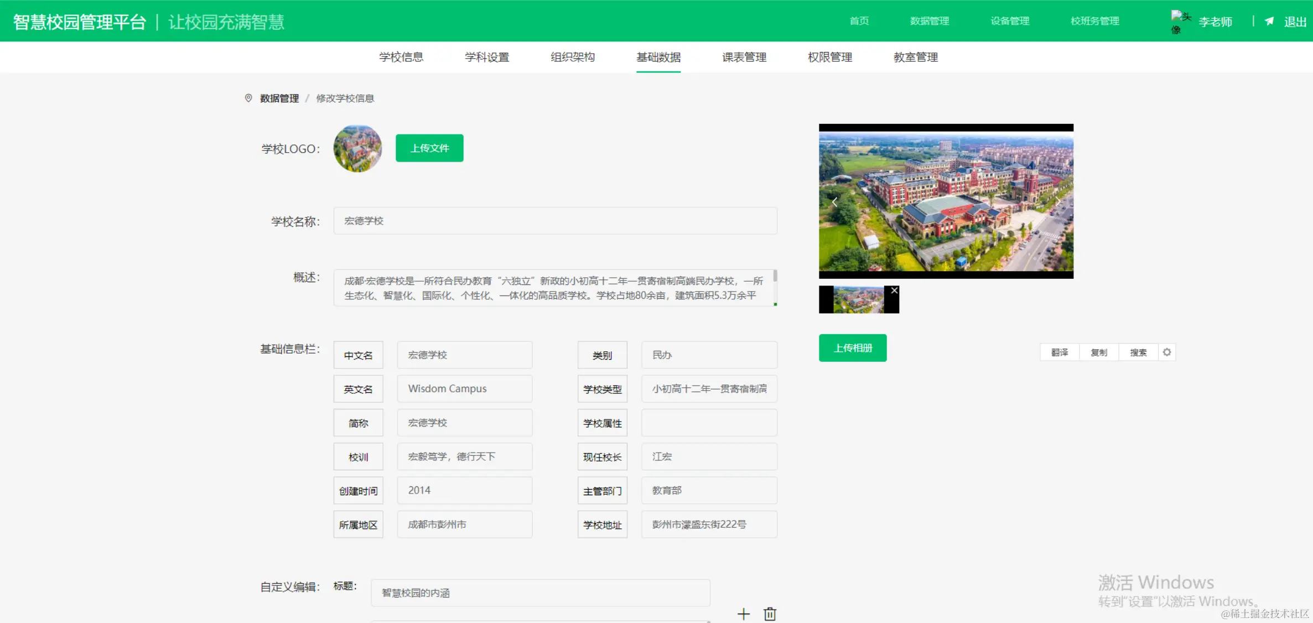
Task: Click the carousel previous arrow
Action: (x=834, y=202)
